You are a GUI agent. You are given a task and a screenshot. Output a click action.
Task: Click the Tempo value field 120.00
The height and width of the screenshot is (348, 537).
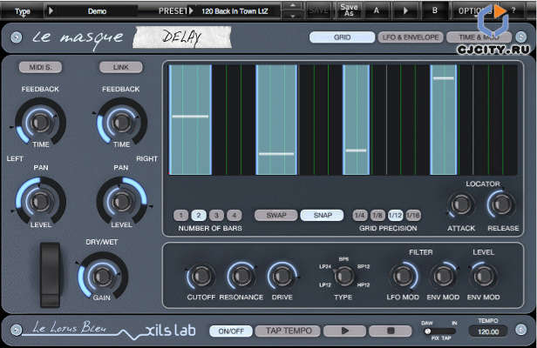pyautogui.click(x=488, y=331)
